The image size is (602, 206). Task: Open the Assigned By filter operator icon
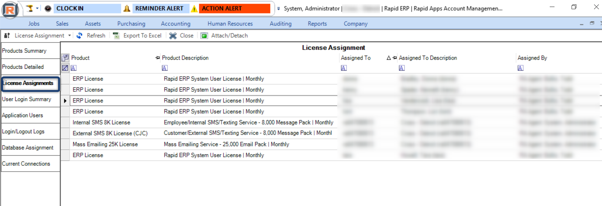[521, 68]
